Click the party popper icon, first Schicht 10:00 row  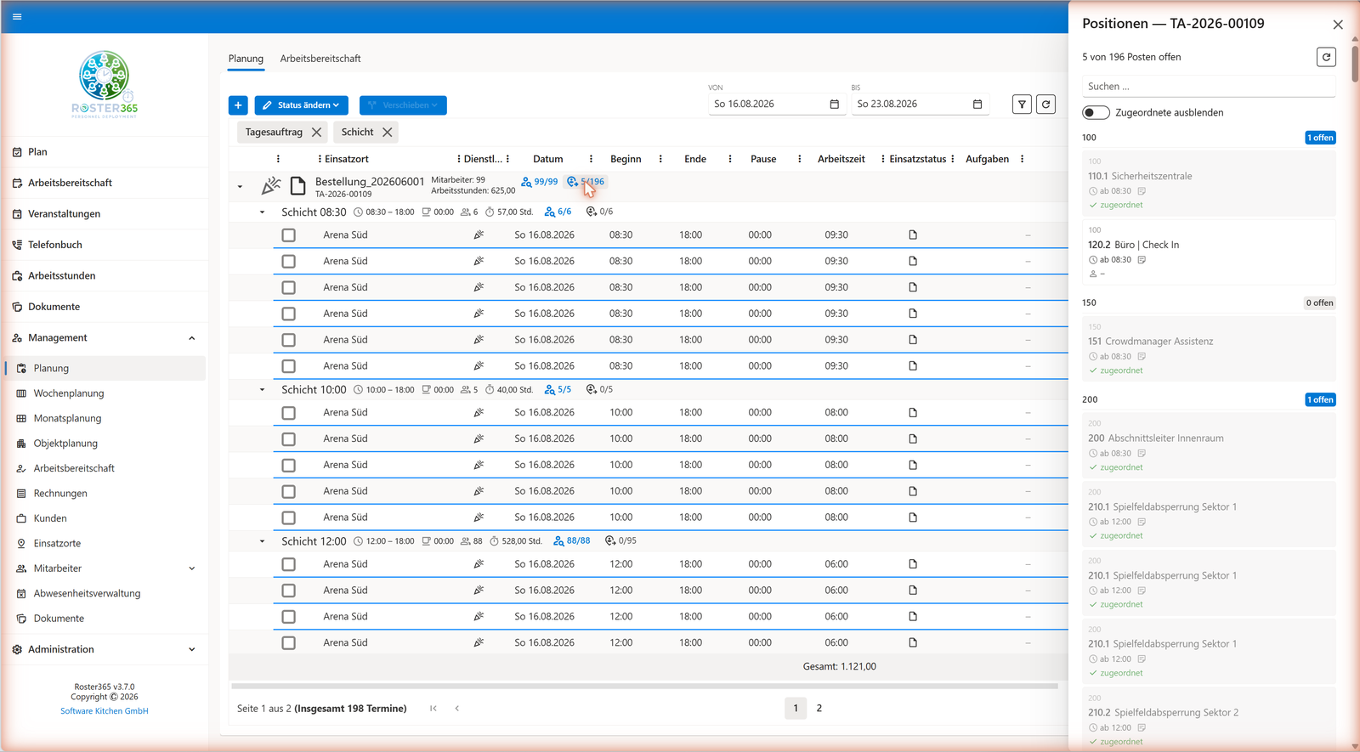point(479,413)
